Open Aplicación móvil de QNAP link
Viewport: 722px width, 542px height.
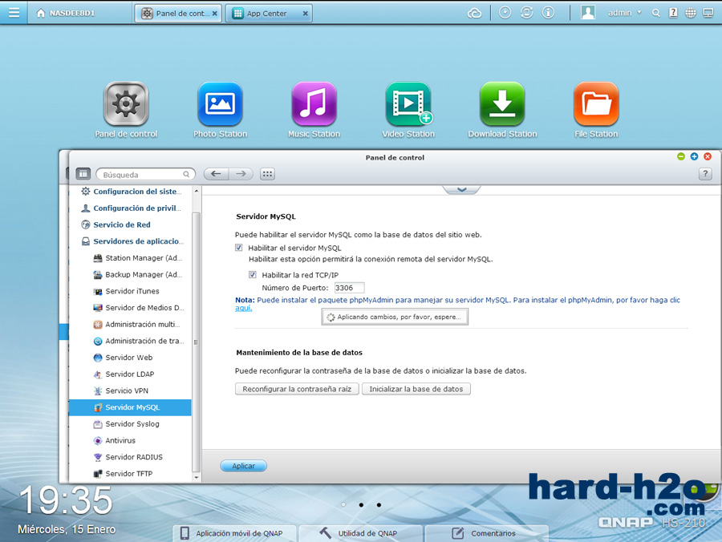[x=234, y=533]
